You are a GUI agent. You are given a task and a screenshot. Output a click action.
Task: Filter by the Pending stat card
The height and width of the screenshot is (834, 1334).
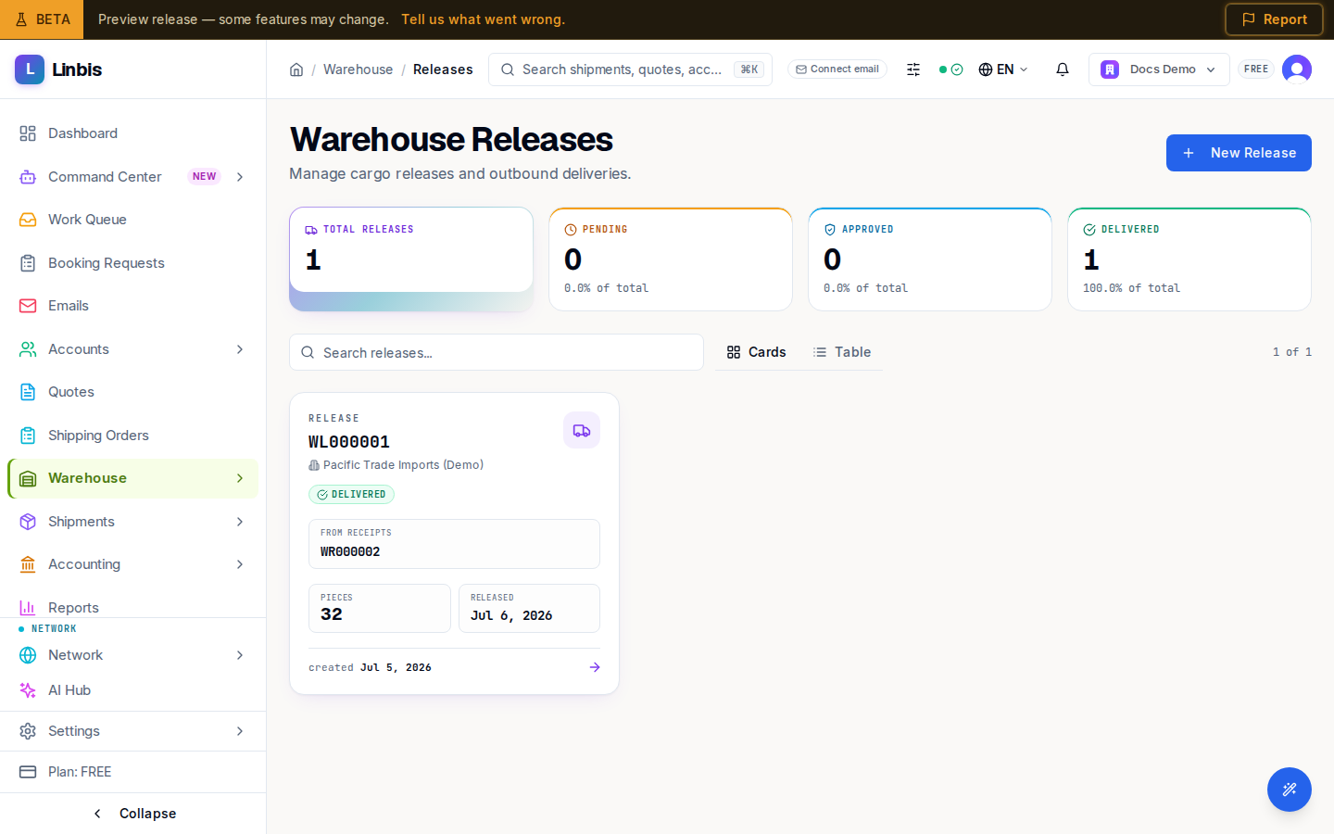[671, 259]
